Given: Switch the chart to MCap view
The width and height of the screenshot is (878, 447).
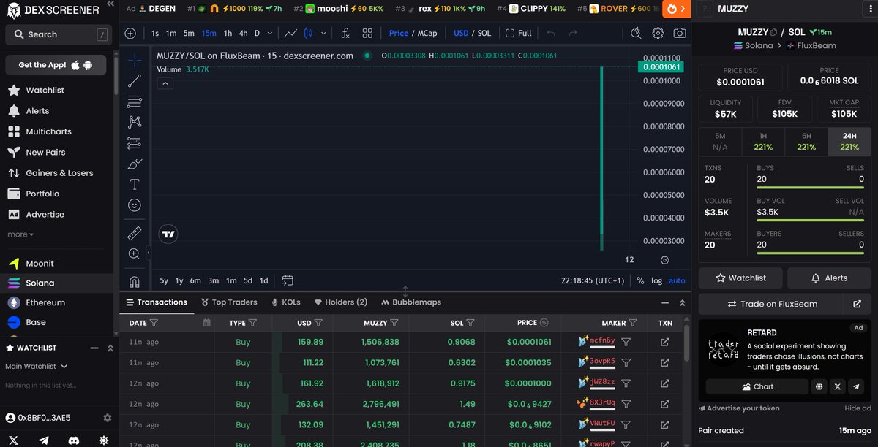Looking at the screenshot, I should click(x=427, y=33).
